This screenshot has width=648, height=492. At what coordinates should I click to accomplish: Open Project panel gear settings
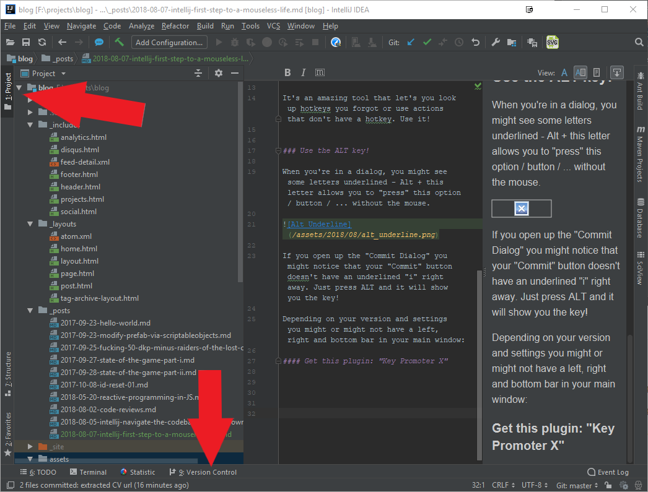pos(218,73)
